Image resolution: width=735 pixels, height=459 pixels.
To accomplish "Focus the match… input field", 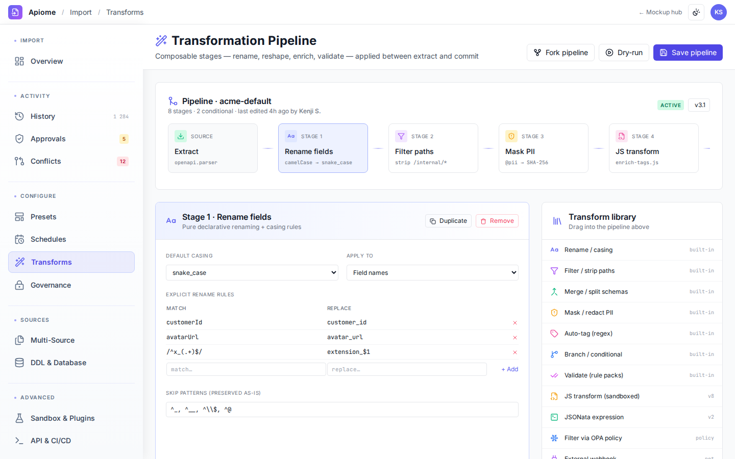I will point(246,369).
